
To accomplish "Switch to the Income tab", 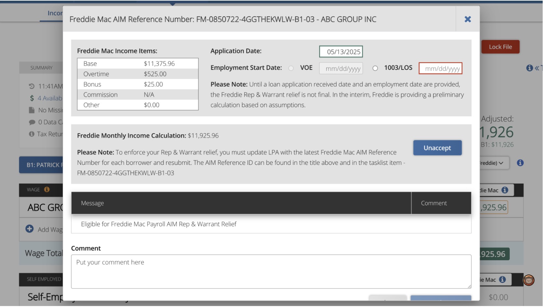I will pyautogui.click(x=55, y=13).
